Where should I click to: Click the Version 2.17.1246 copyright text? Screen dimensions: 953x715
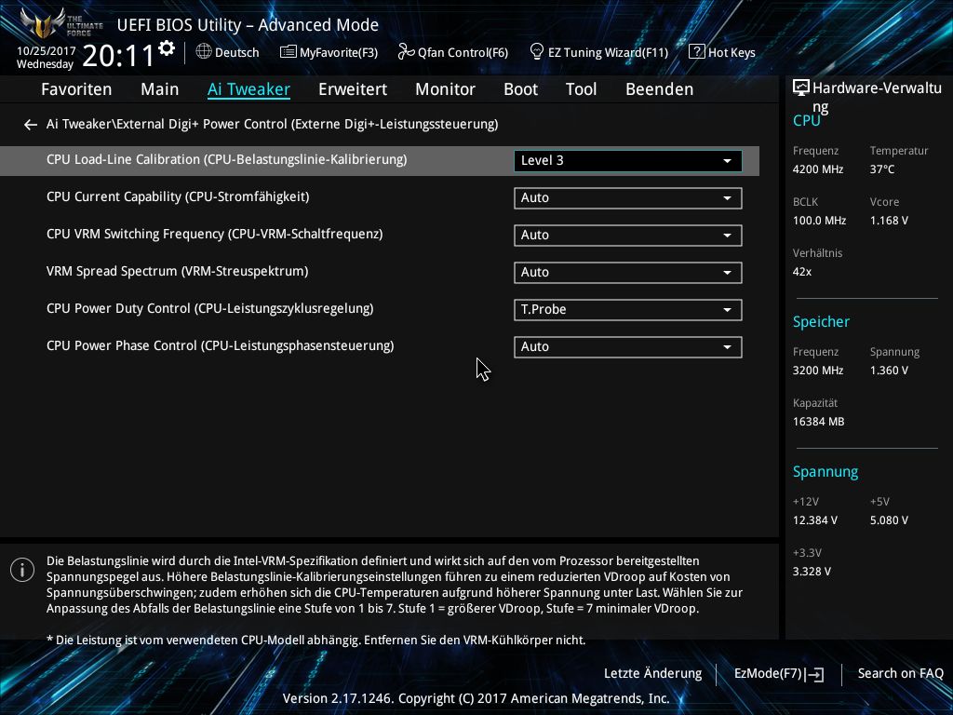tap(476, 698)
